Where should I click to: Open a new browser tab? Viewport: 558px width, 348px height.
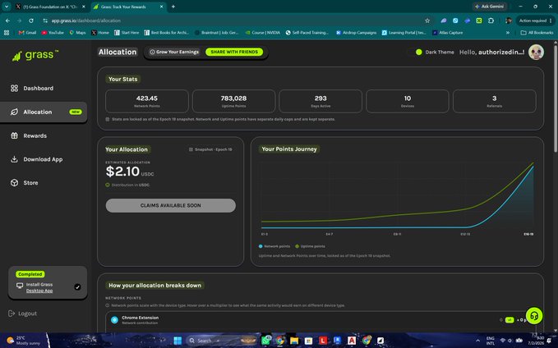(173, 7)
